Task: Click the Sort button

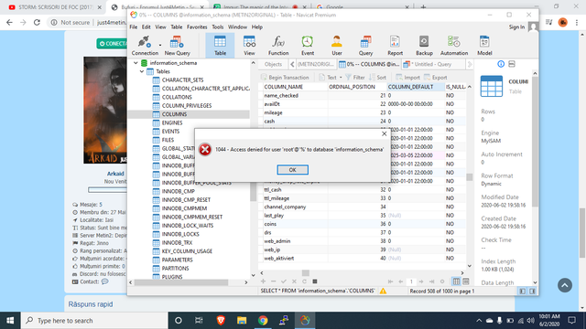Action: click(377, 77)
